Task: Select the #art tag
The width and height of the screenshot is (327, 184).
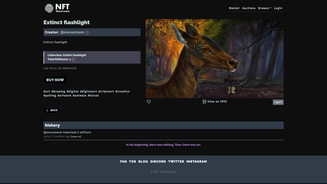Action: point(47,92)
